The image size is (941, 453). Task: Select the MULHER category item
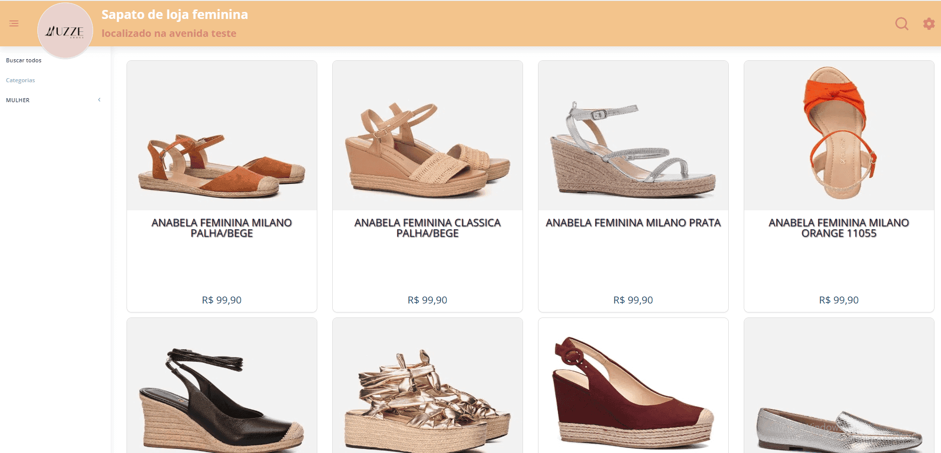(18, 100)
